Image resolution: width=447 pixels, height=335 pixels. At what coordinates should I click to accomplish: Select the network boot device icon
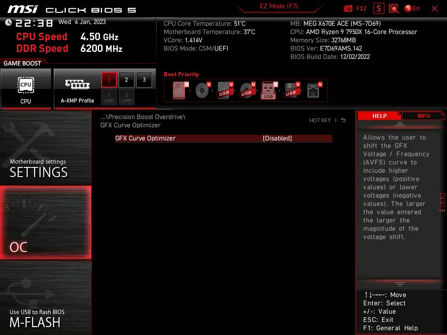coord(314,90)
